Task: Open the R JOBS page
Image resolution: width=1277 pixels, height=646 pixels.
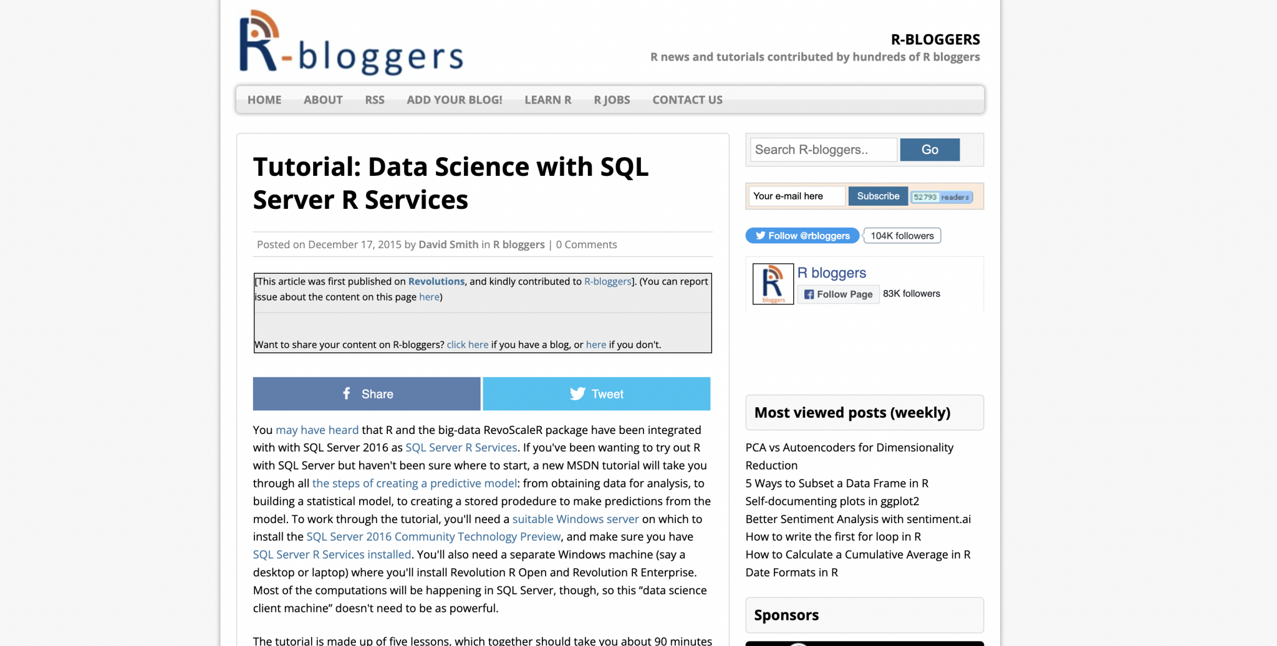Action: click(x=612, y=100)
